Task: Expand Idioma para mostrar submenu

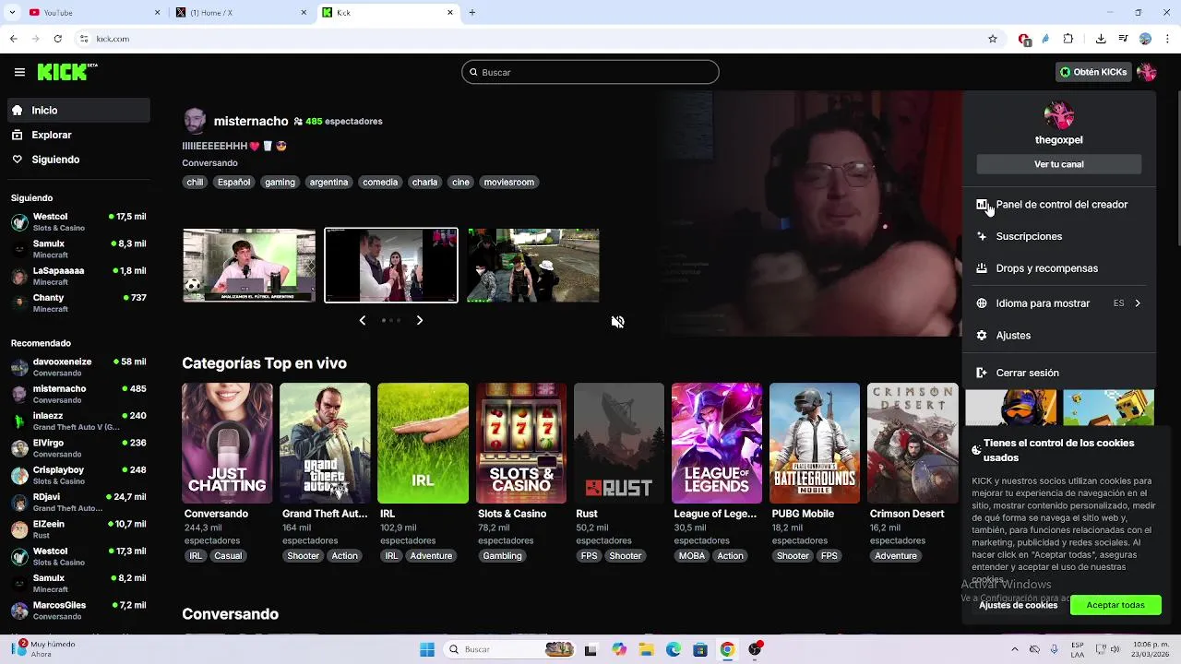Action: point(1059,303)
